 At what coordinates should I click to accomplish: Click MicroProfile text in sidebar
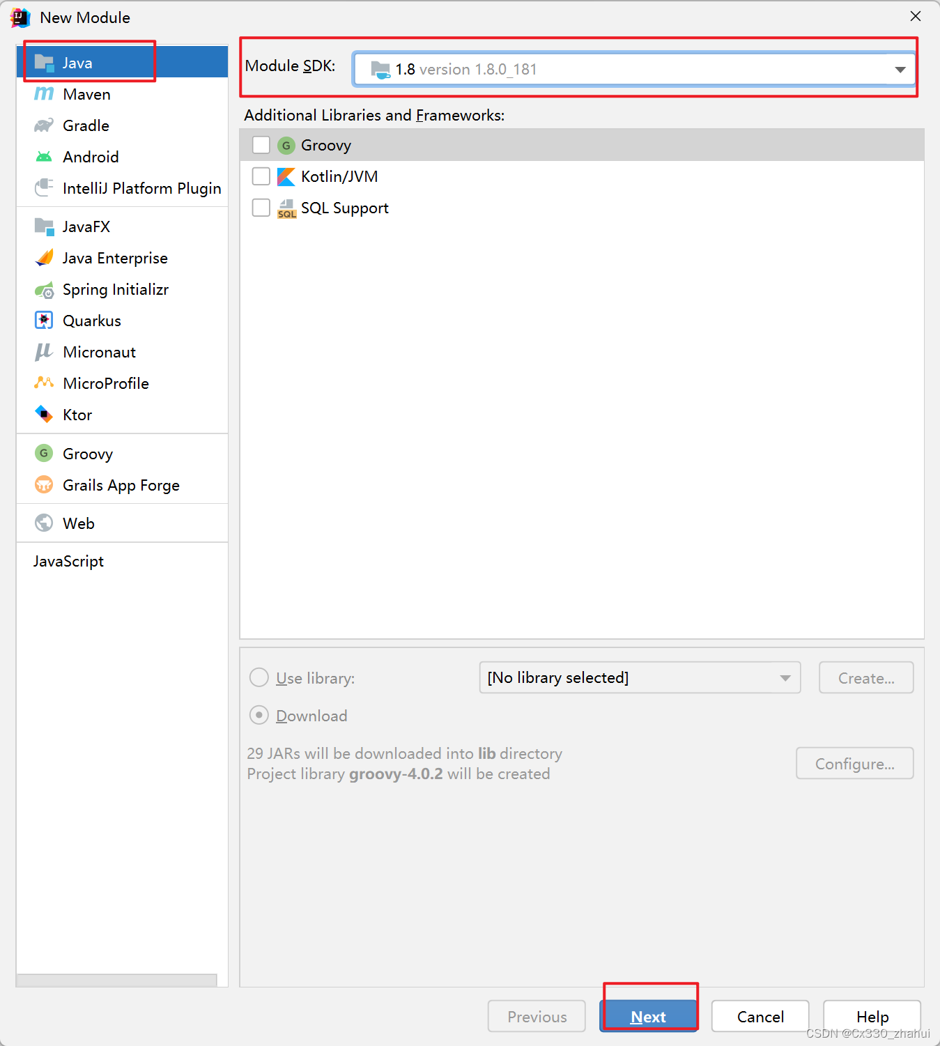(106, 383)
